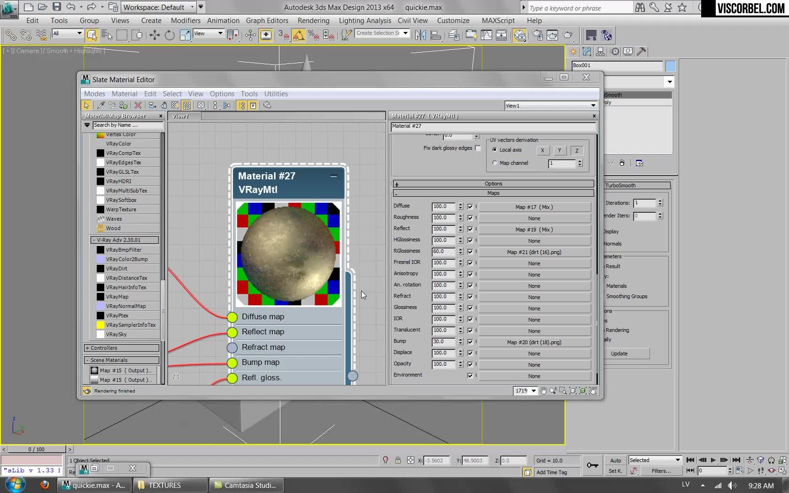The image size is (789, 493).
Task: Toggle Opacity map enable checkbox
Action: click(470, 364)
